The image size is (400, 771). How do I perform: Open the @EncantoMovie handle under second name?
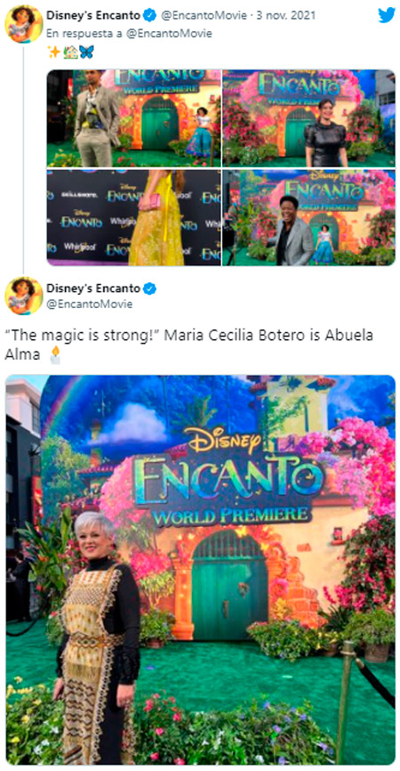tap(89, 304)
